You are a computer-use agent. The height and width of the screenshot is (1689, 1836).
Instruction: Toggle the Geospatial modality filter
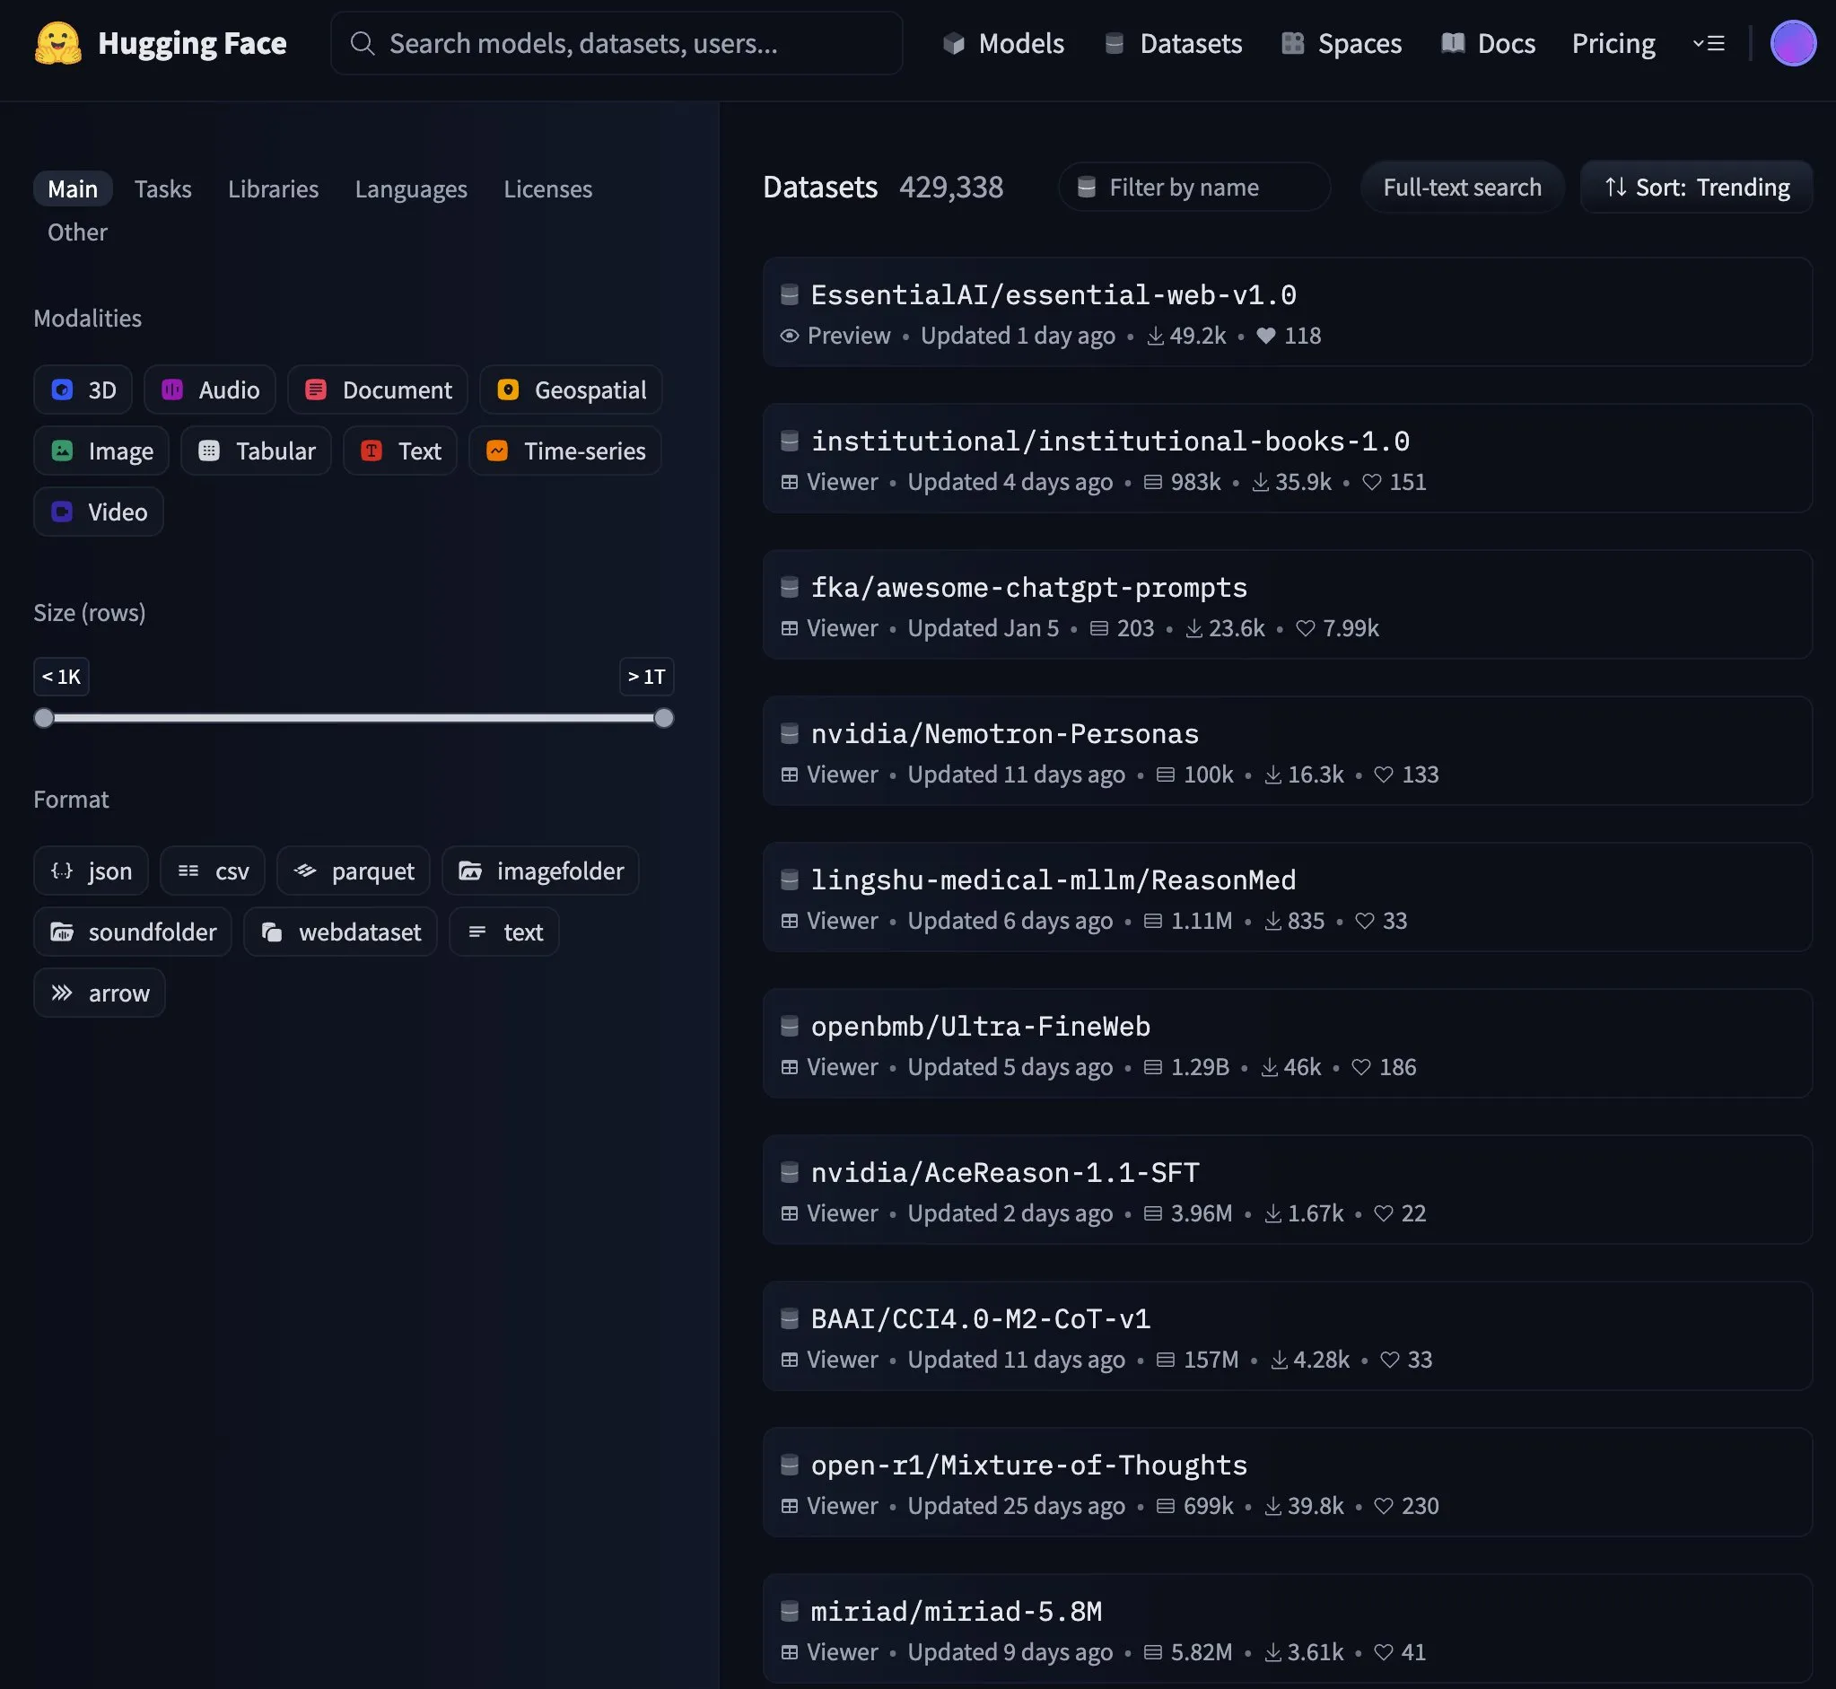click(x=572, y=389)
